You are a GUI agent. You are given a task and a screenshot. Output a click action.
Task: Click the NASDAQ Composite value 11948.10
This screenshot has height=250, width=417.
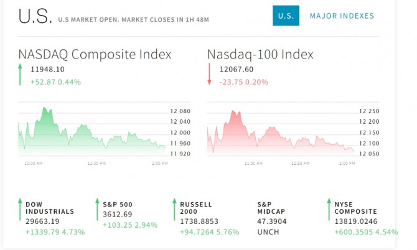[47, 70]
